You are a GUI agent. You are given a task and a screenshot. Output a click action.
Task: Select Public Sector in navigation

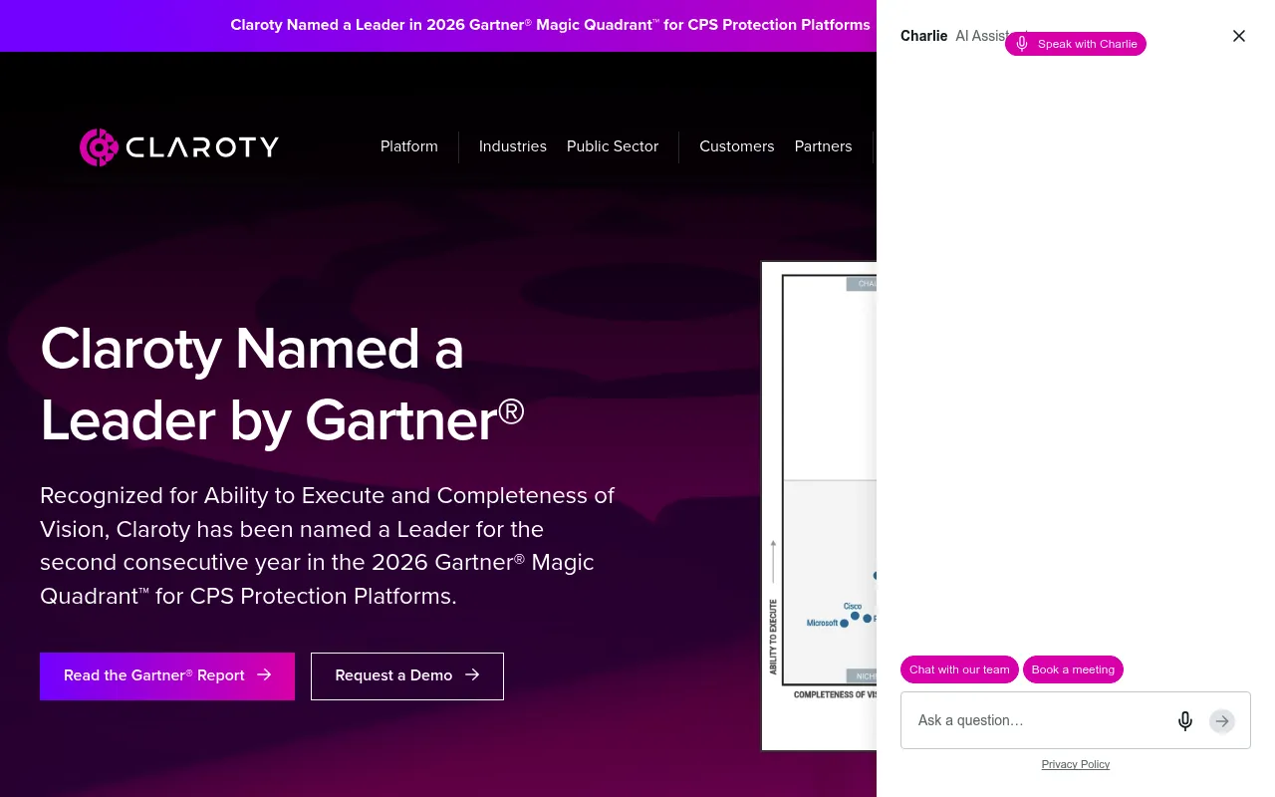[x=613, y=146]
